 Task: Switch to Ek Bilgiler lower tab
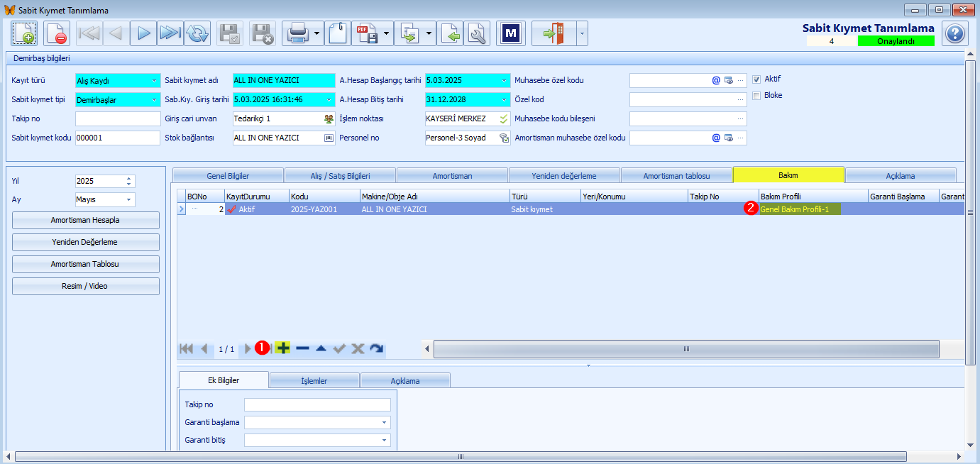pos(224,380)
